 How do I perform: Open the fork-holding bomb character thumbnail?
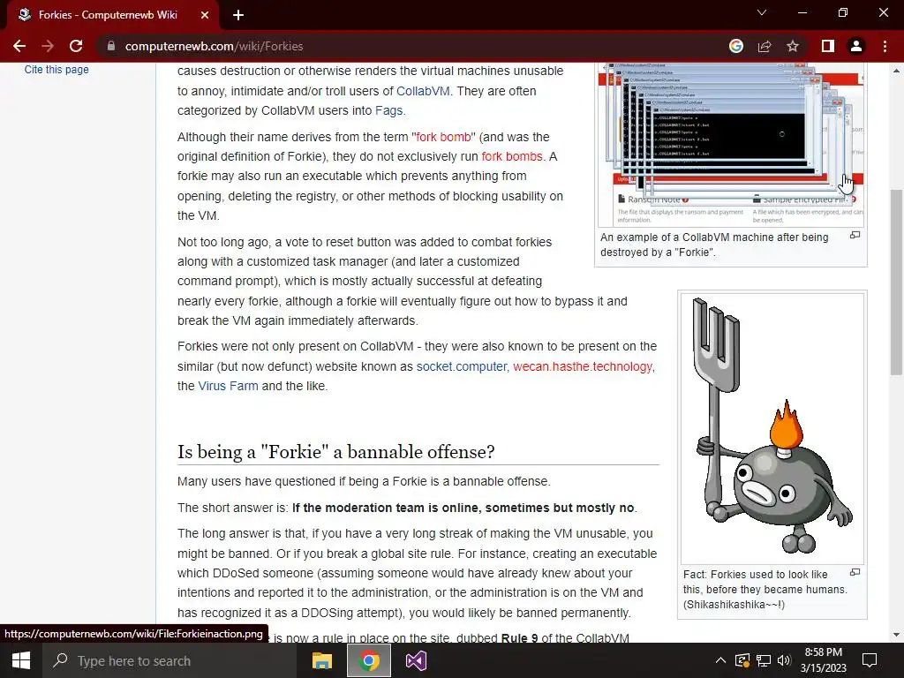772,429
